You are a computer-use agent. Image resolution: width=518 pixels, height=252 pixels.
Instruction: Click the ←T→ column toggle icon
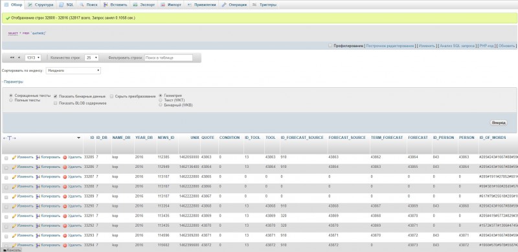(9, 138)
